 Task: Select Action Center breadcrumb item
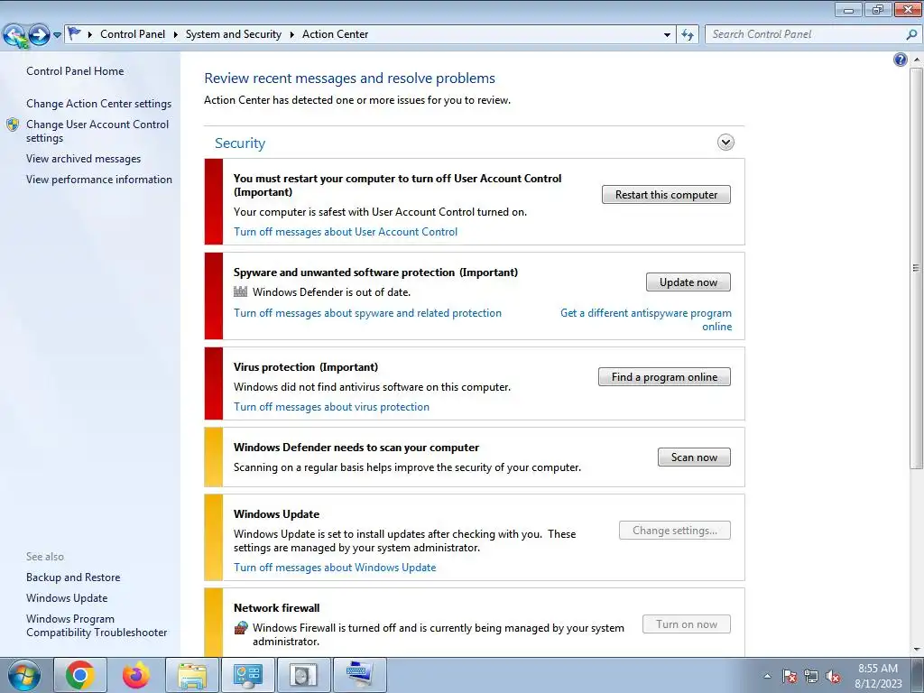(336, 34)
